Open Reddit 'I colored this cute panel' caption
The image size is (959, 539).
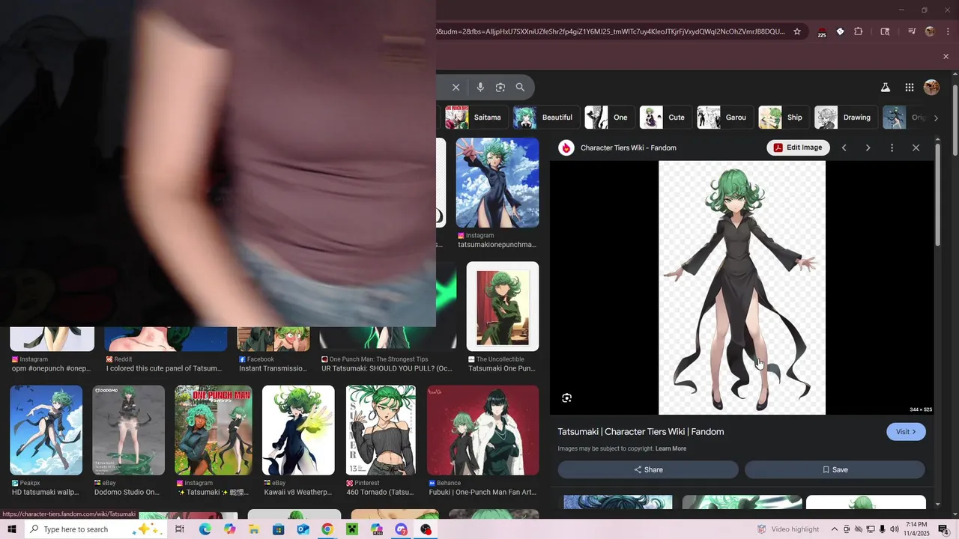tap(164, 368)
